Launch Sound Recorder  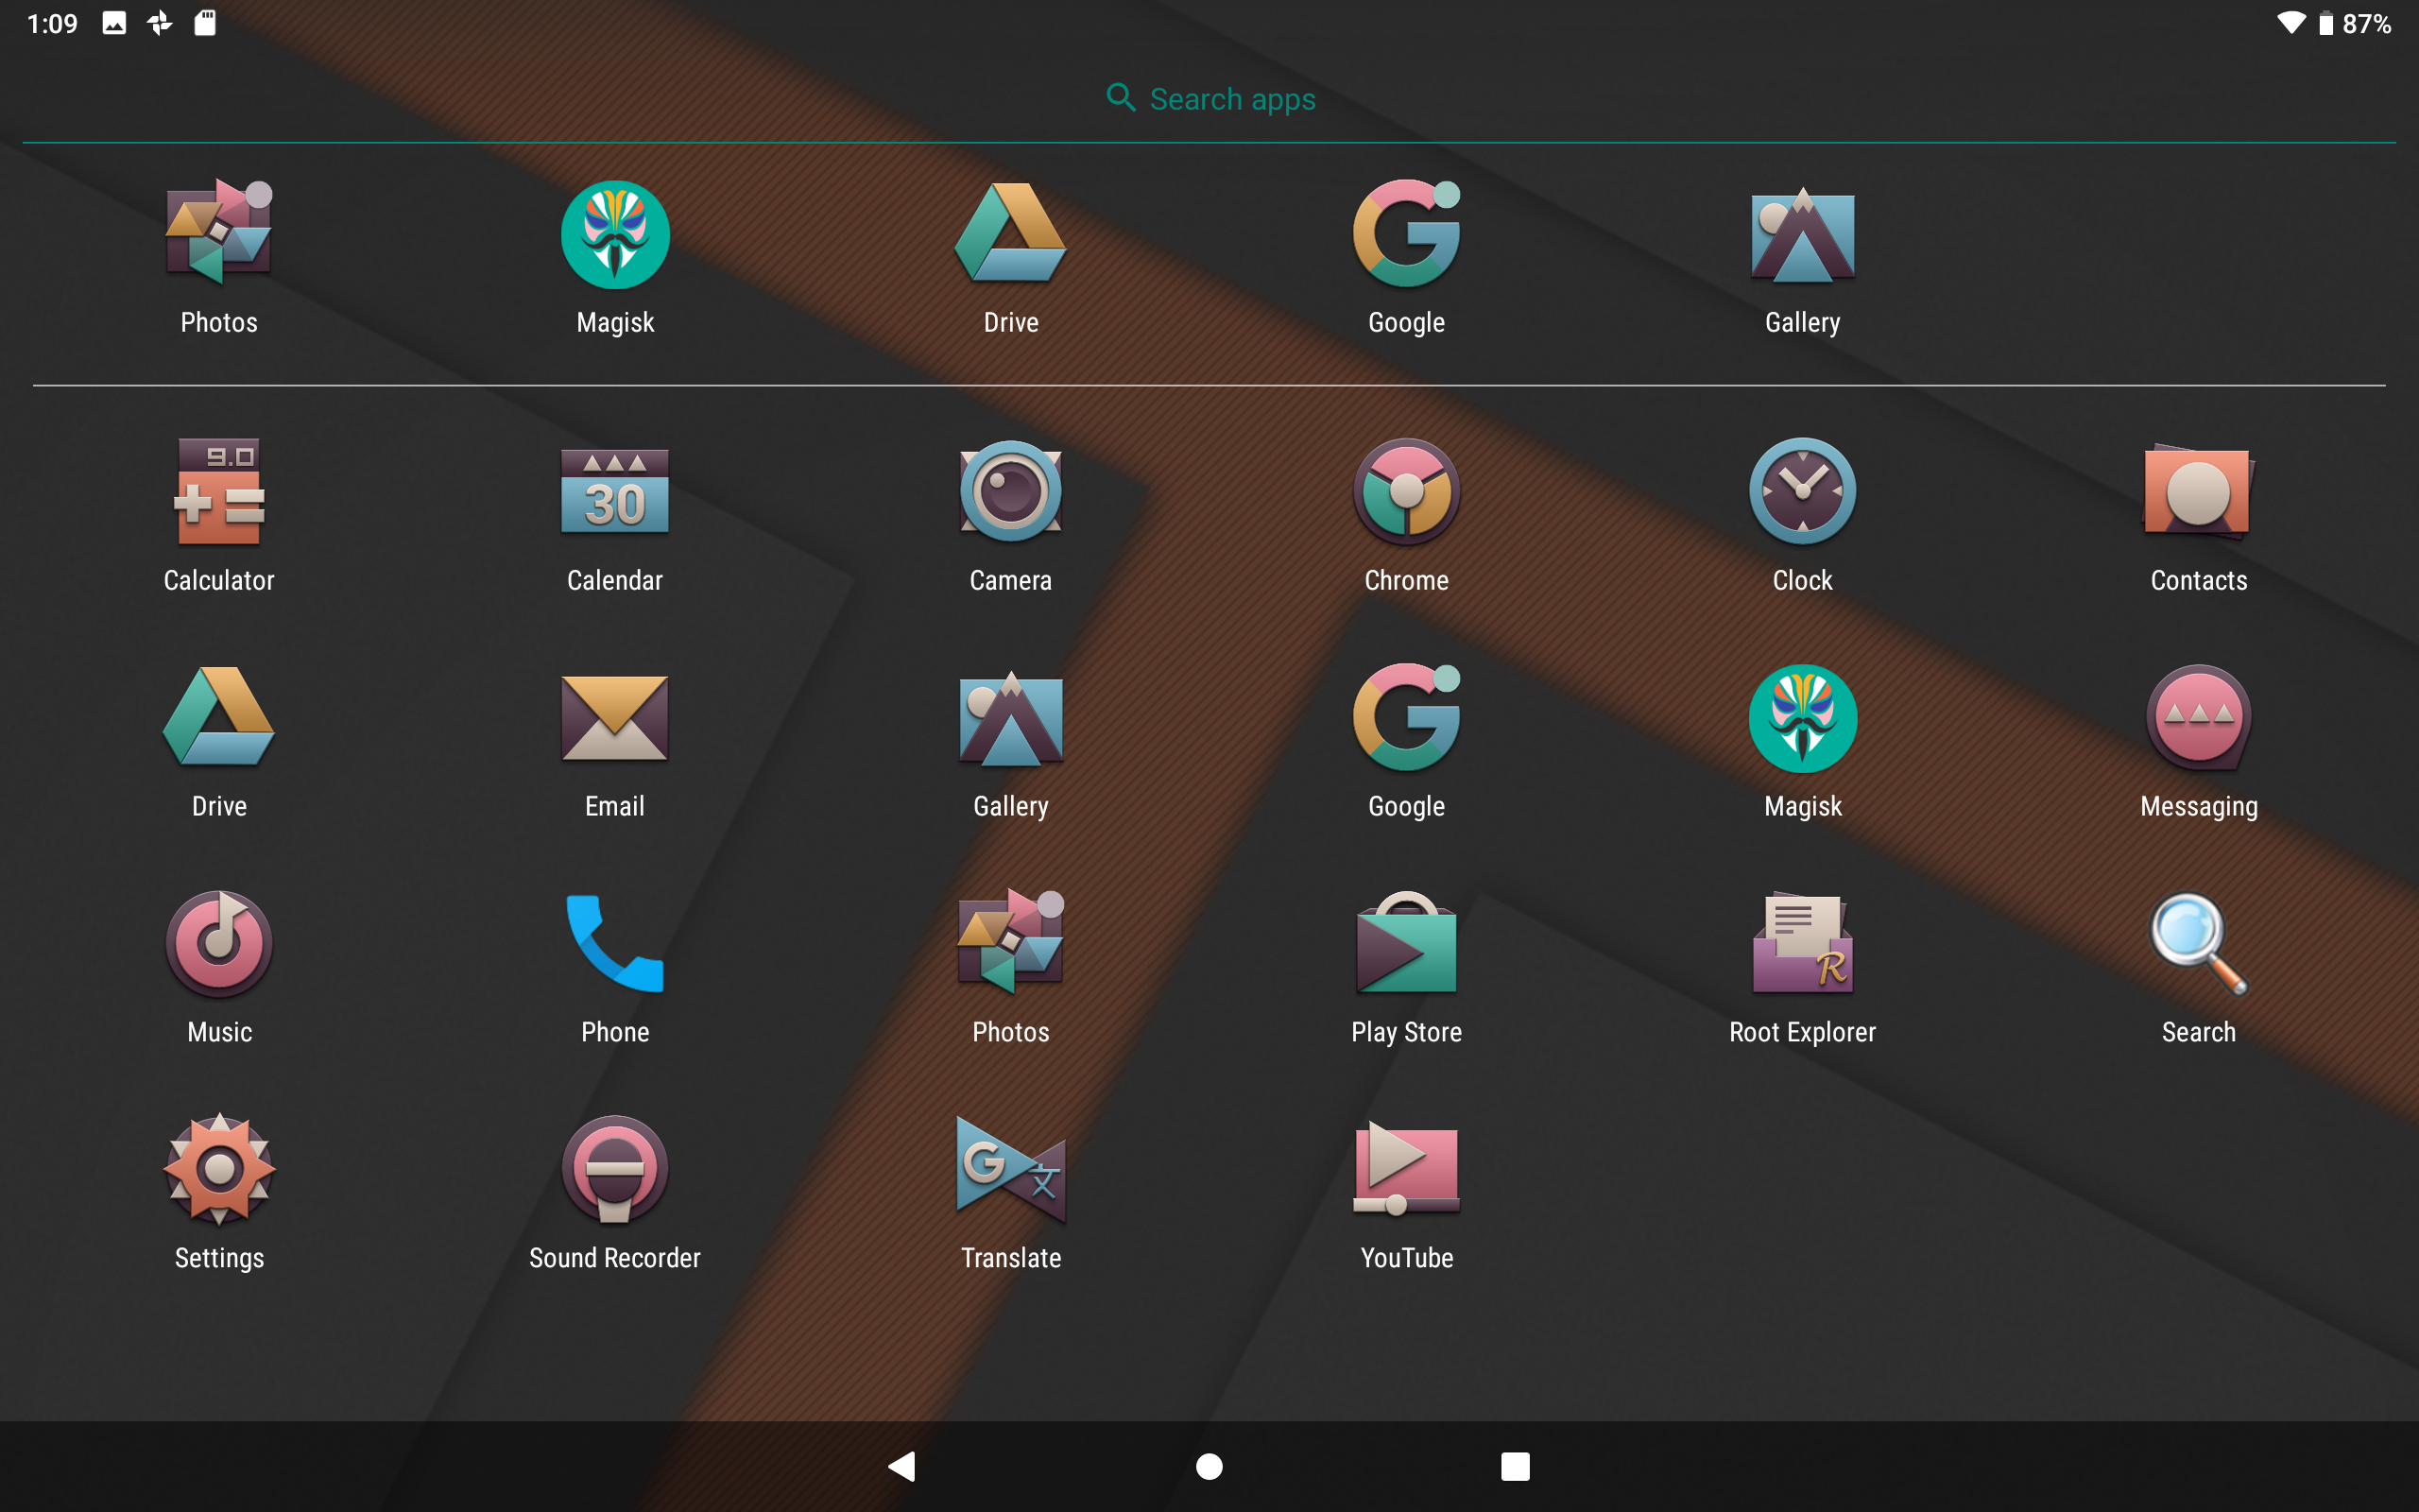click(x=615, y=1169)
